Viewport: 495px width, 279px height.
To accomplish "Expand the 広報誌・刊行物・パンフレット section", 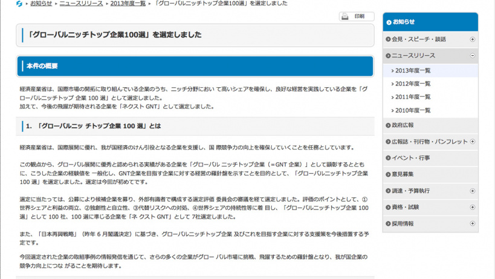I will [472, 142].
